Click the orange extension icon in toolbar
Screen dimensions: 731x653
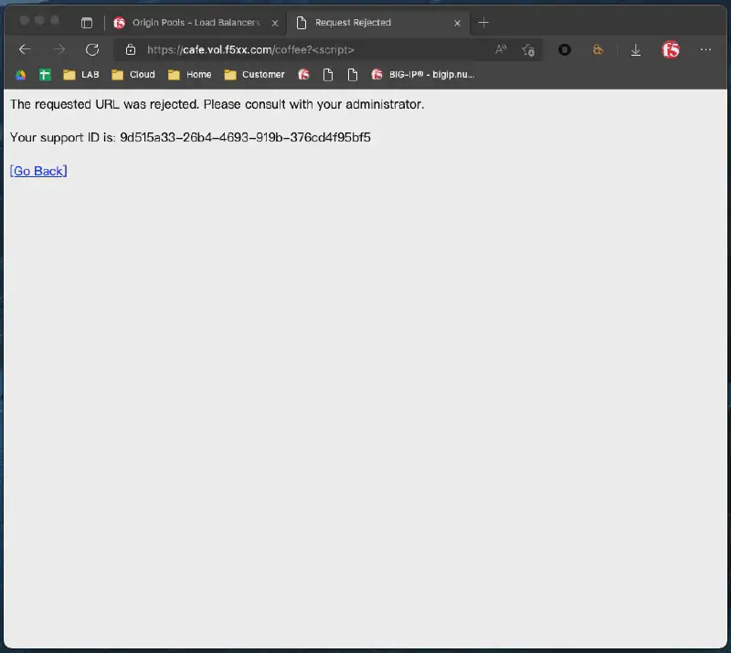point(599,50)
